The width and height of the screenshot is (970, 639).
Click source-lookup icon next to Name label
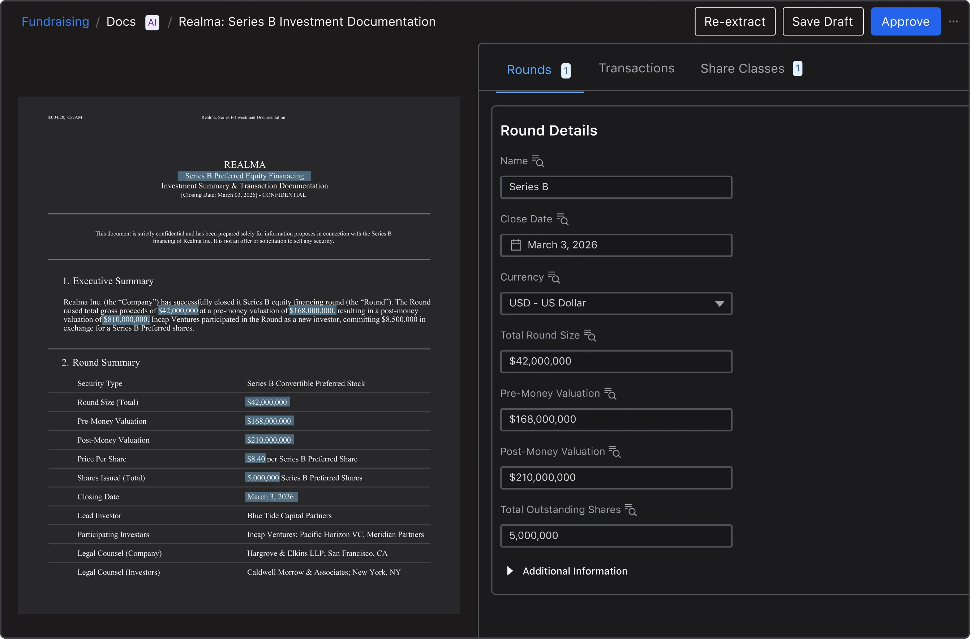click(538, 161)
